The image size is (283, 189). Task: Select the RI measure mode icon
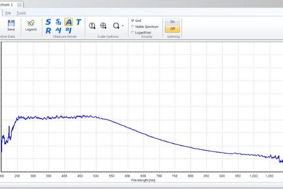click(x=69, y=30)
